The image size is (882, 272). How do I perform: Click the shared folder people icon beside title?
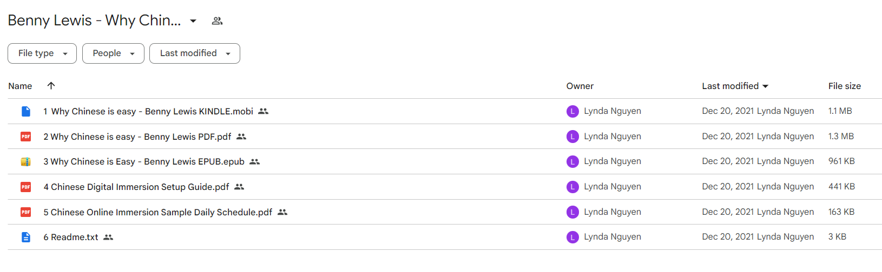[x=217, y=21]
